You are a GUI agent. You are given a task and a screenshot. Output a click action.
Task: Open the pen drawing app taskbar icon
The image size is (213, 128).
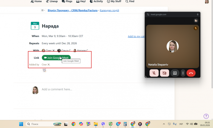point(88,124)
